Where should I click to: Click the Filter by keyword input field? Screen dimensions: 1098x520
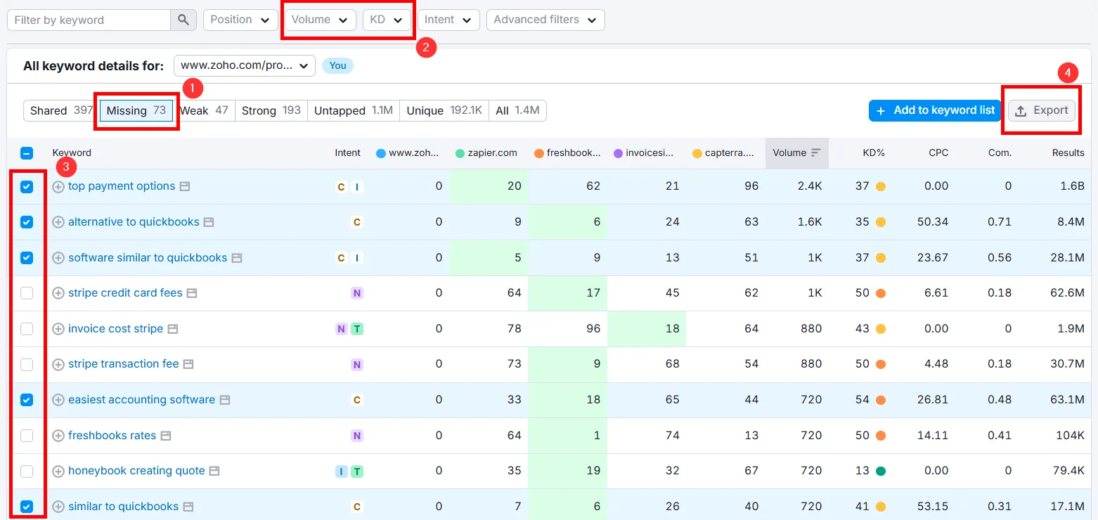(x=89, y=20)
